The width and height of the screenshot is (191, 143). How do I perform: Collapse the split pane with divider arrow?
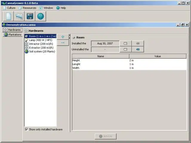click(x=70, y=35)
